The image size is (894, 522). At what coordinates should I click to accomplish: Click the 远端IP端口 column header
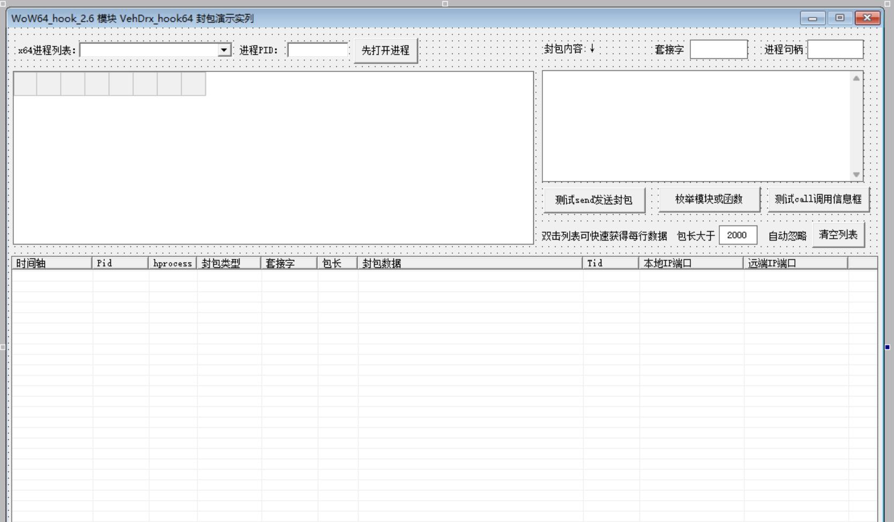coord(795,263)
